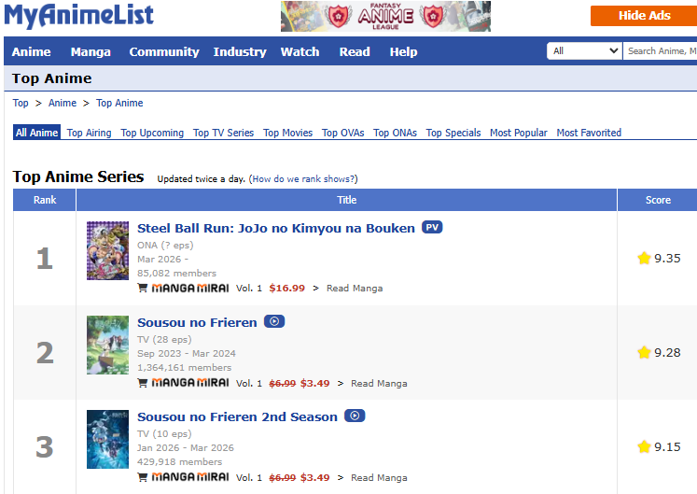Switch to Top Specials tab
The width and height of the screenshot is (697, 494).
(x=453, y=133)
